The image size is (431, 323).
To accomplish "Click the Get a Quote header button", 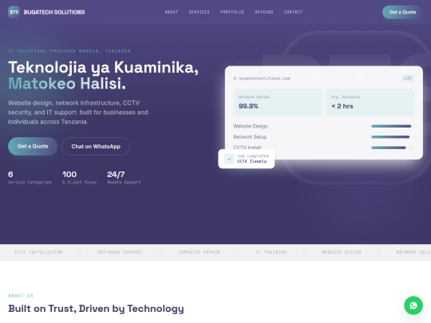I will coord(402,12).
